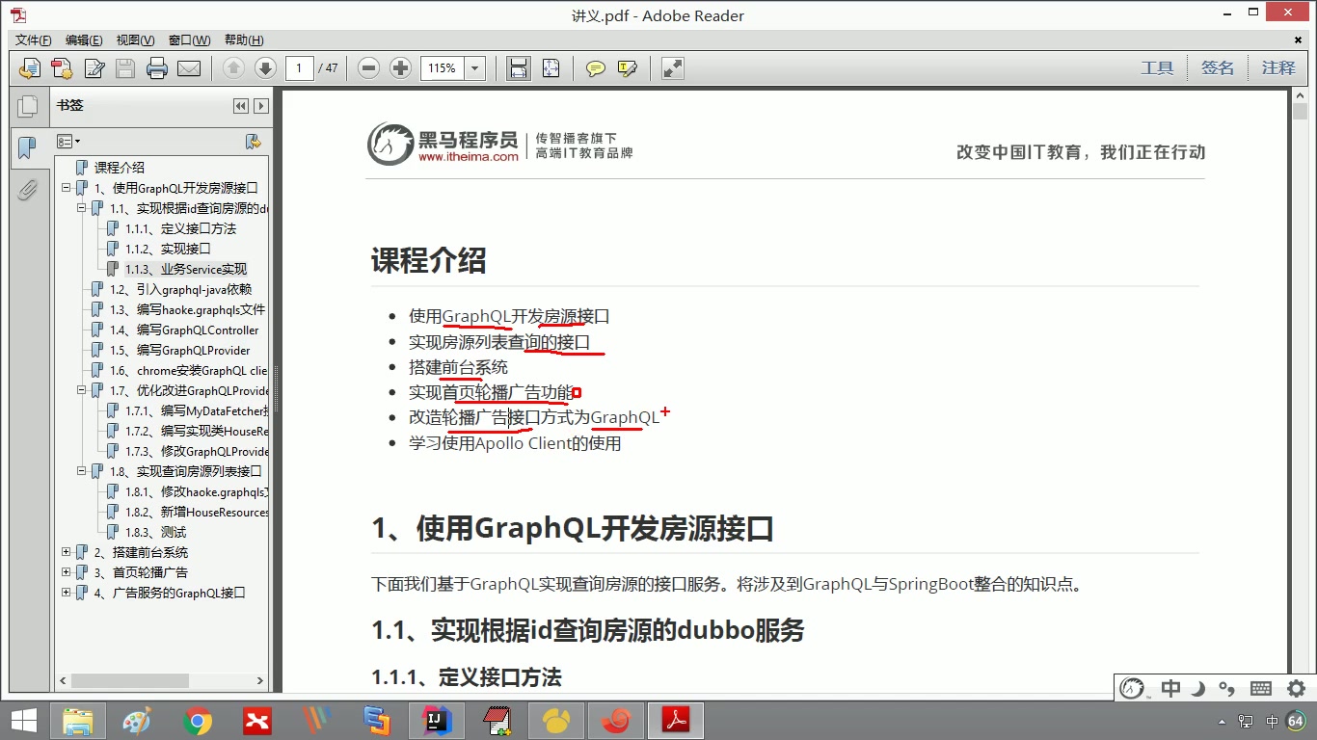Expand bookmark 4、广告服务的GraphQL接口
Screen dimensions: 1317x740
[x=67, y=593]
